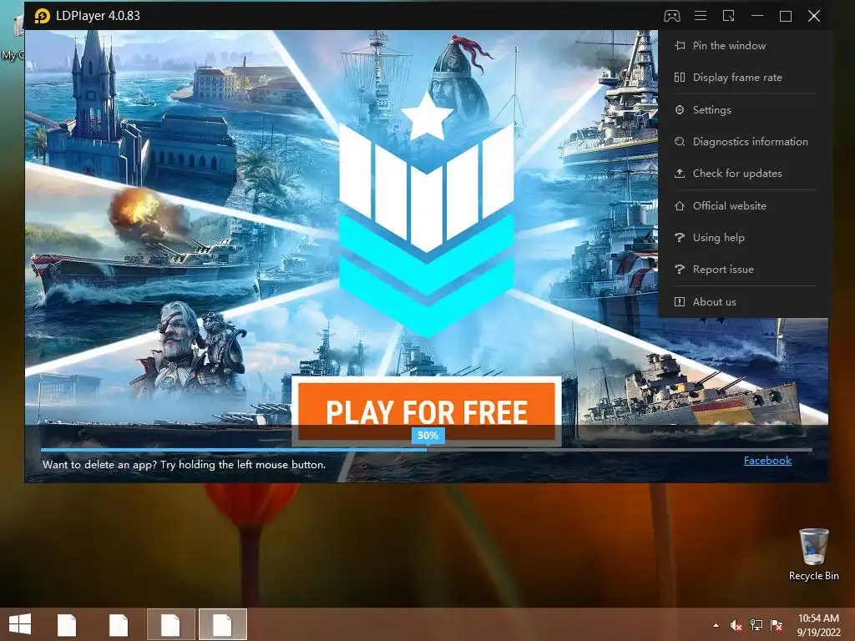Open Settings from the menu
This screenshot has height=641, width=855.
(x=744, y=110)
